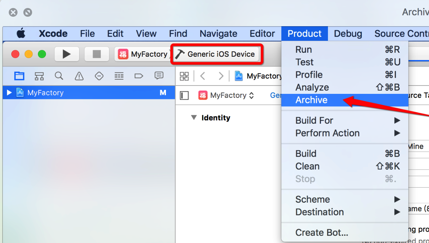Show the Project navigator folder icon
This screenshot has width=429, height=243.
19,76
